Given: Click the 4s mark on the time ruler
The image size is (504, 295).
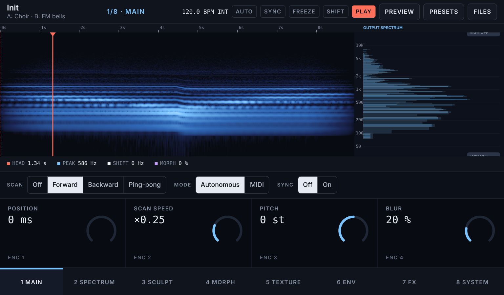Looking at the screenshot, I should click(x=162, y=28).
